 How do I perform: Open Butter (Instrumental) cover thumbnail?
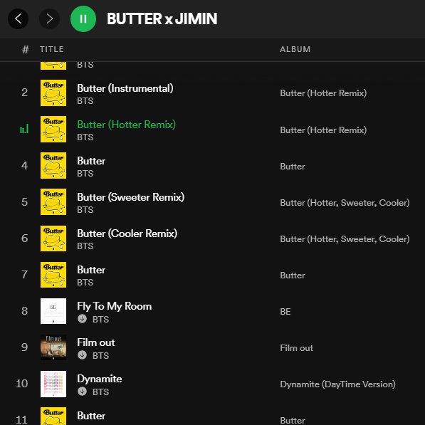point(53,93)
